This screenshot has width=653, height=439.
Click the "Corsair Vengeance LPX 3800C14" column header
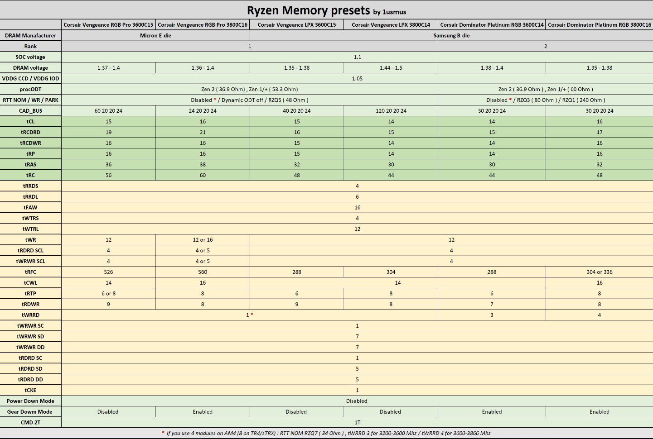point(391,25)
